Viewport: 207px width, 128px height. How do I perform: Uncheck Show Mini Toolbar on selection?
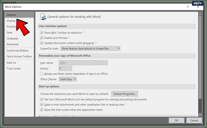coord(41,33)
